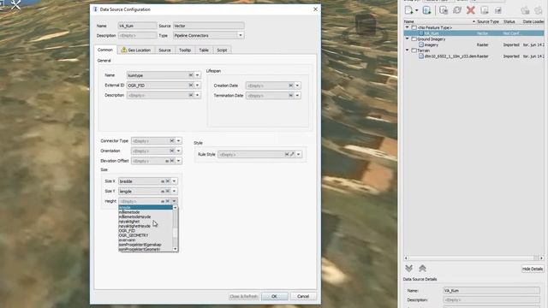Collapse the No Feature Type group
The height and width of the screenshot is (308, 548).
408,27
